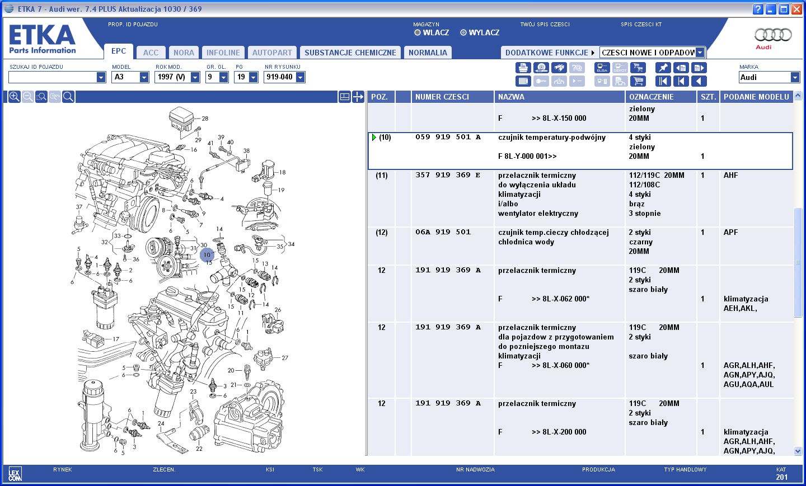Toggle the split layout view icon
Image resolution: width=806 pixels, height=486 pixels.
coord(345,97)
